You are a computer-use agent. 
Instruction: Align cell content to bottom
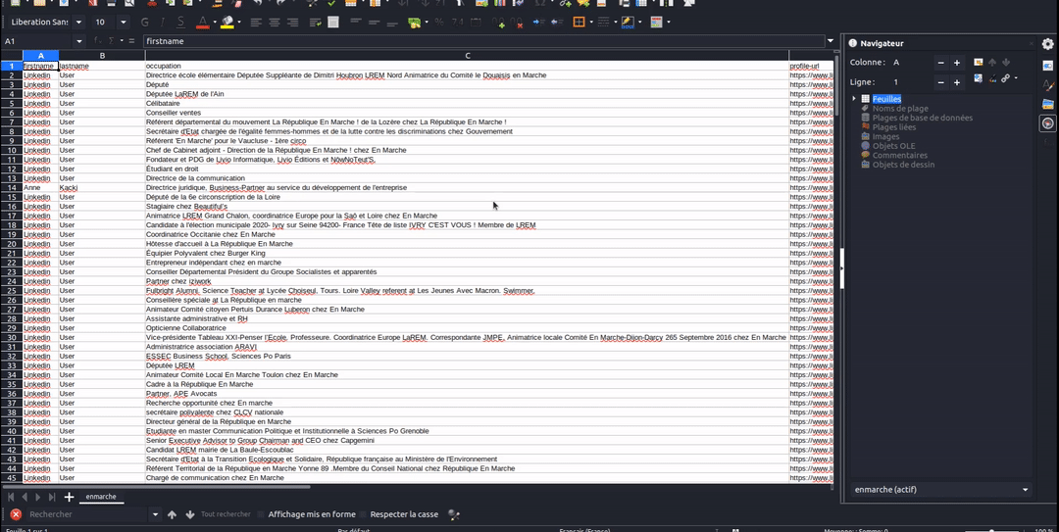pyautogui.click(x=391, y=23)
